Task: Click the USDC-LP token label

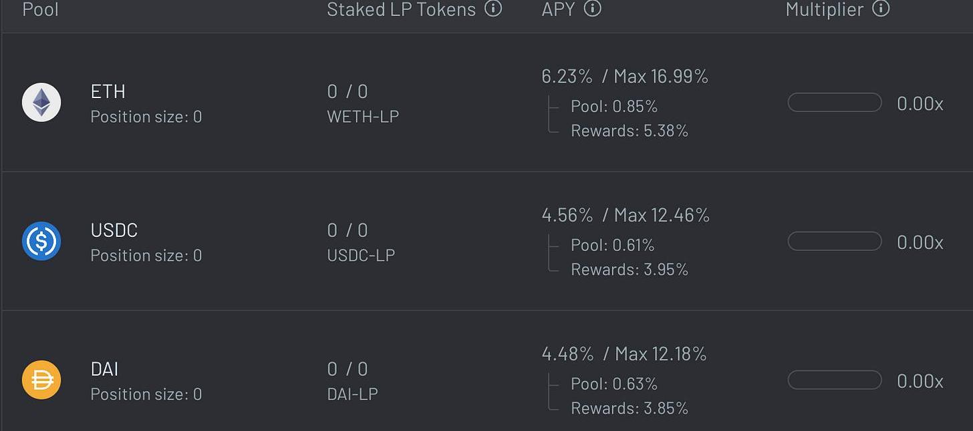Action: coord(361,256)
